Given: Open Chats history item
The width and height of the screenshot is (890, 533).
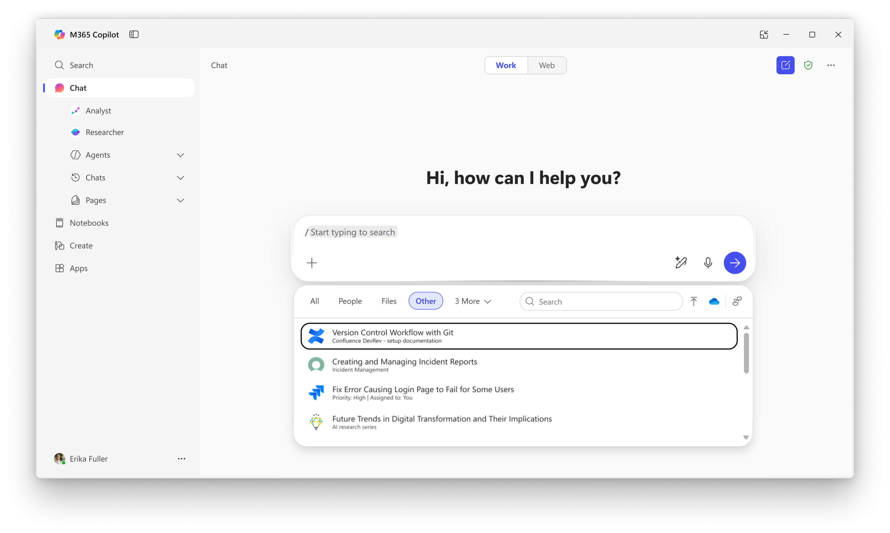Looking at the screenshot, I should 95,177.
